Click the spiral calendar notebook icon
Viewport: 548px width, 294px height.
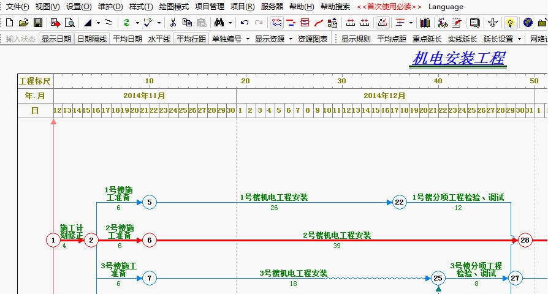pyautogui.click(x=474, y=23)
